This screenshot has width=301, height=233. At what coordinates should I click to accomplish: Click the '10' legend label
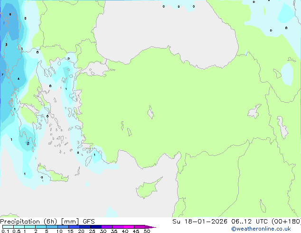tap(59, 231)
